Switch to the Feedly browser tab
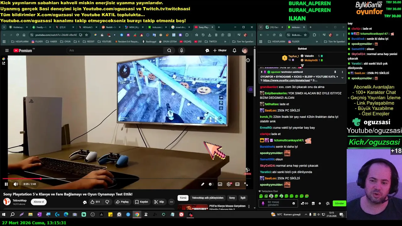 (x=41, y=27)
